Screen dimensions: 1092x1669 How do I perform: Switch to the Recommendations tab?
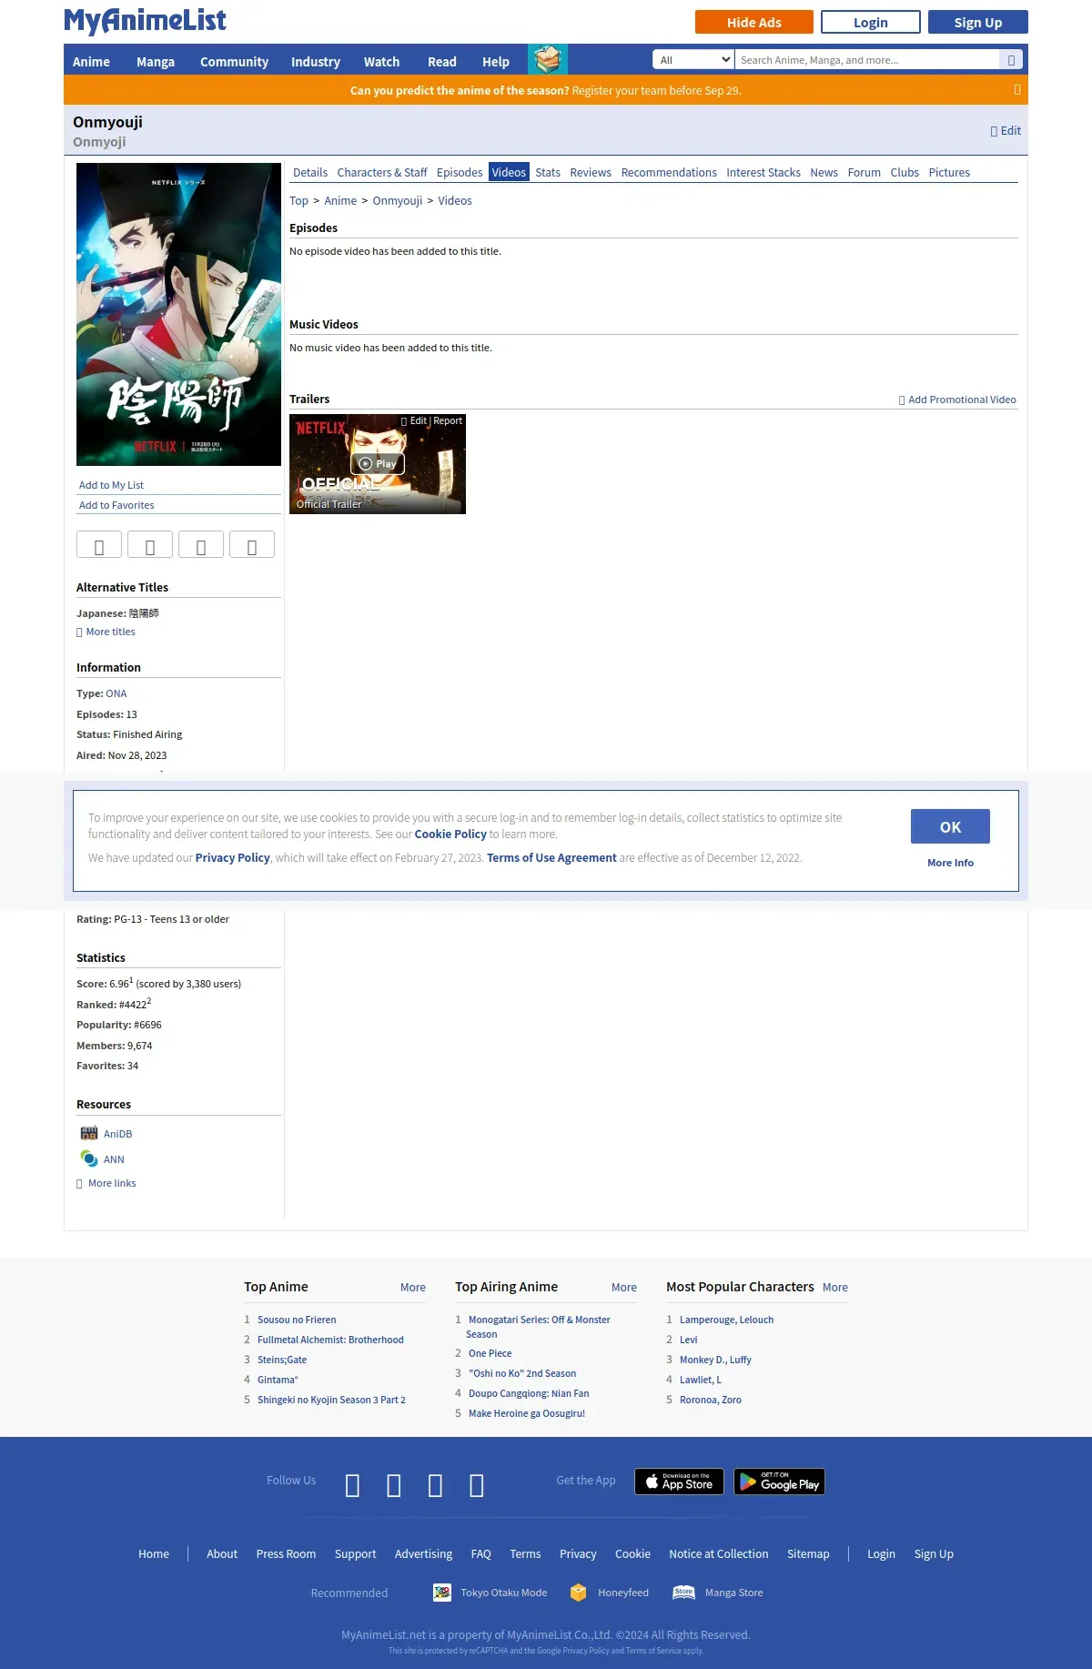tap(669, 172)
